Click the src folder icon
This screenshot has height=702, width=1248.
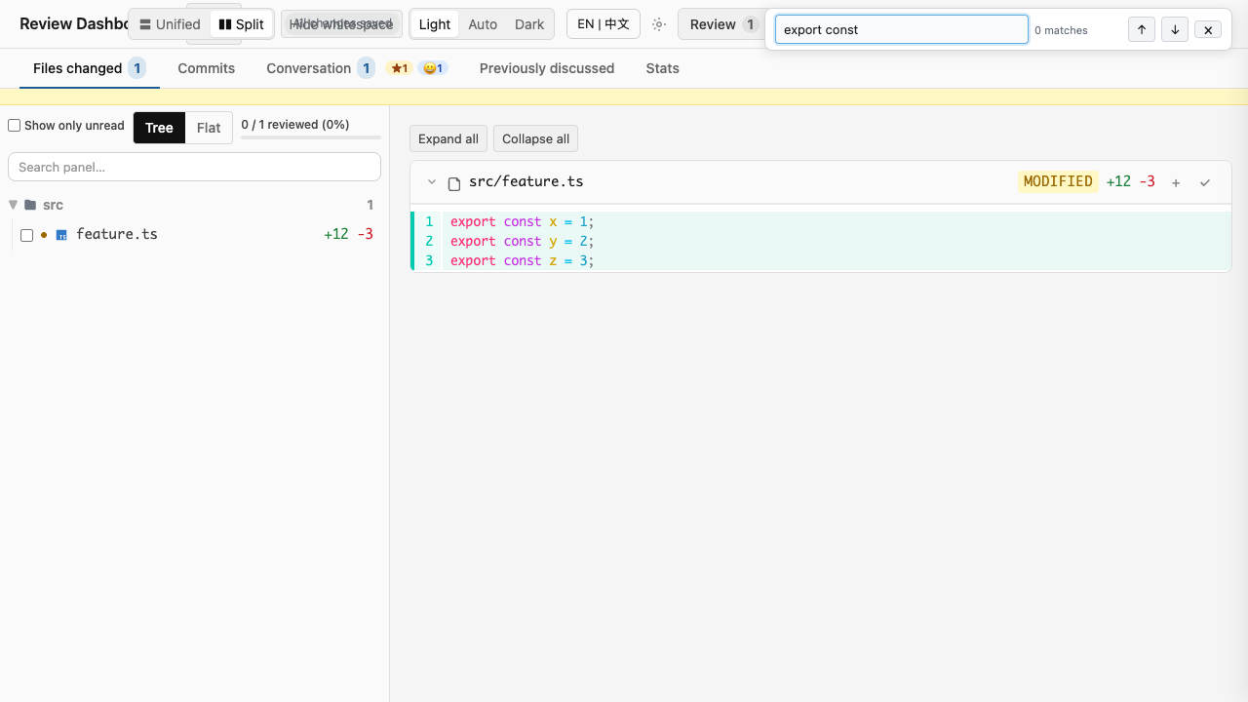30,205
